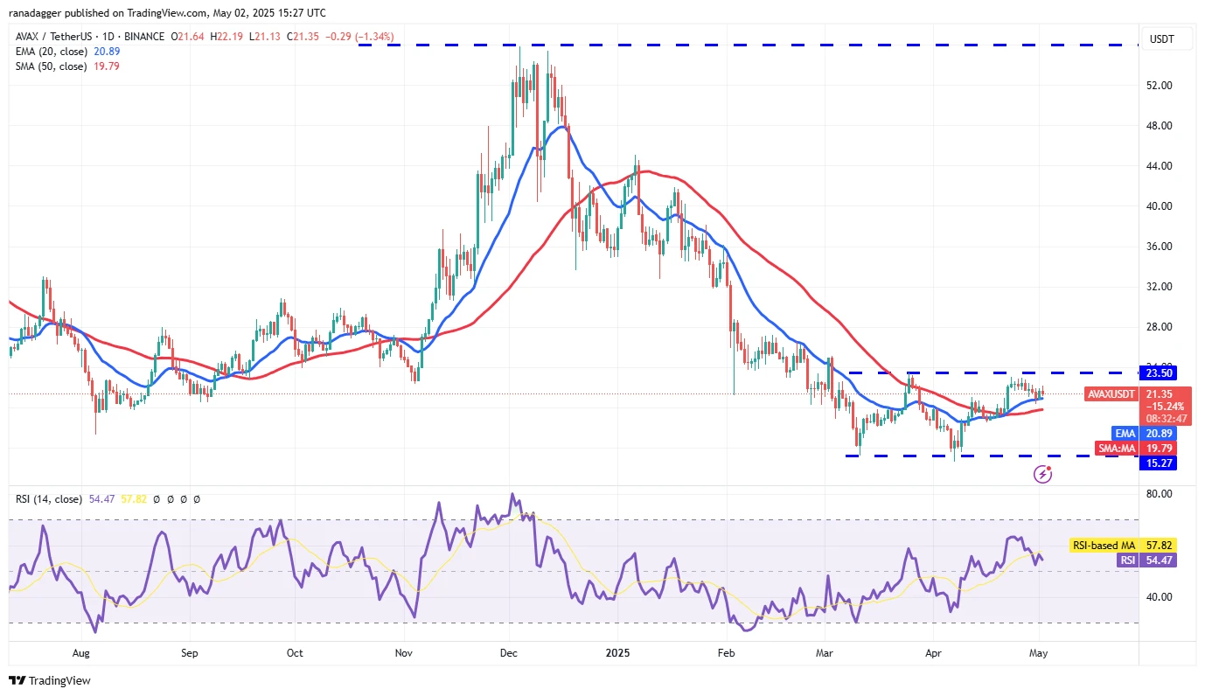Click the Nov label on time axis

click(403, 653)
